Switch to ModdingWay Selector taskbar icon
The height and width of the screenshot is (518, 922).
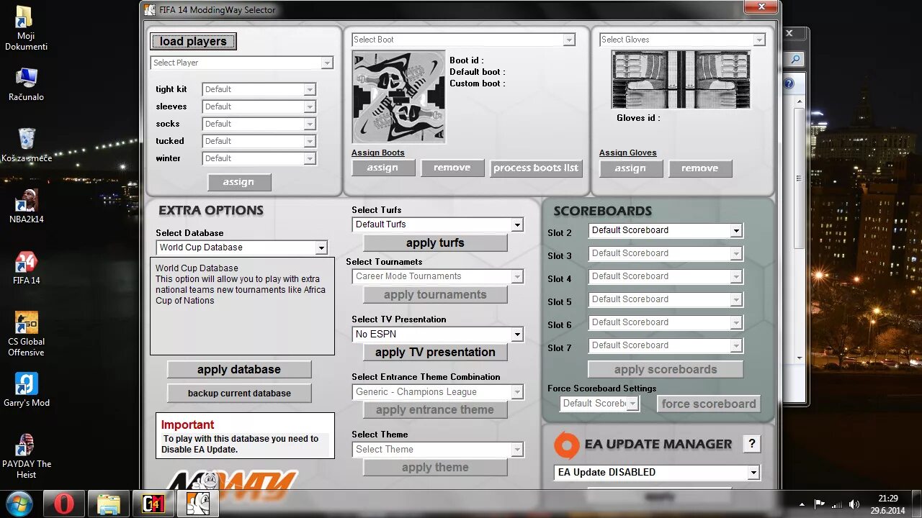[197, 503]
